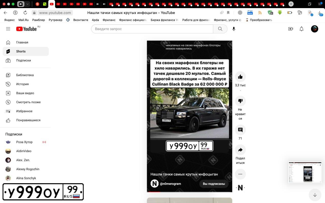Click the search magnifier button

(x=220, y=29)
